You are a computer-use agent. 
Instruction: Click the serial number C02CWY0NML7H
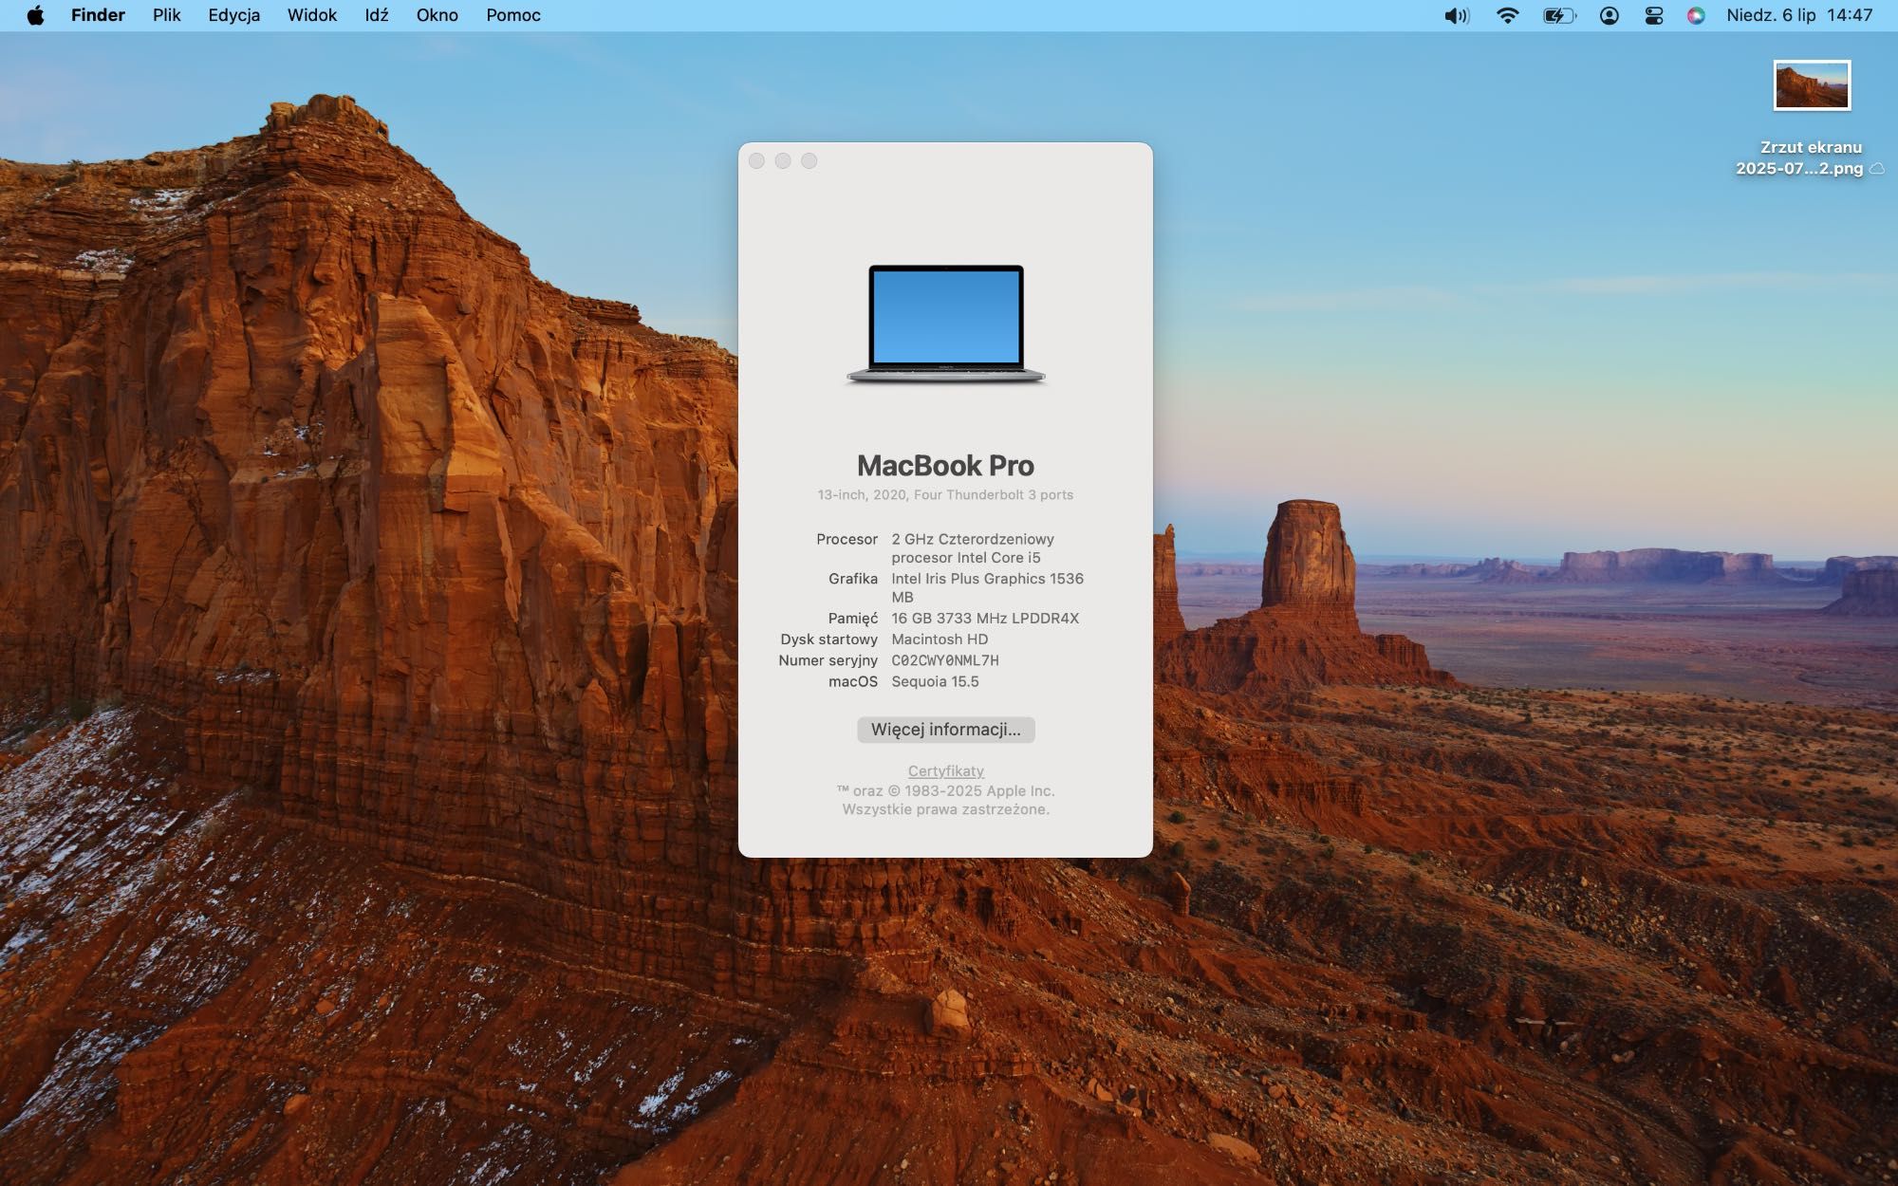pos(945,660)
